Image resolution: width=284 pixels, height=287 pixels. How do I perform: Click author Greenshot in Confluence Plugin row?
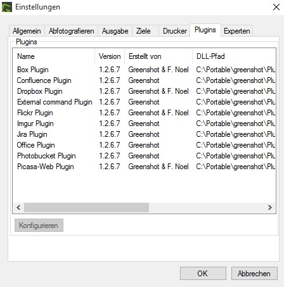144,80
